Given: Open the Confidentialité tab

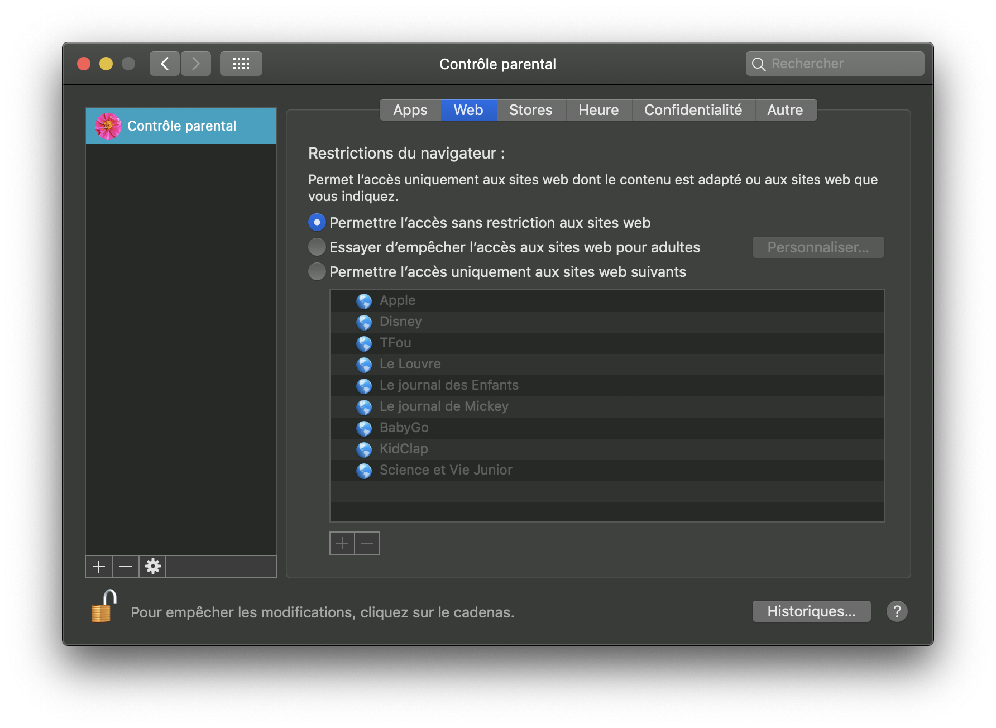Looking at the screenshot, I should coord(693,110).
